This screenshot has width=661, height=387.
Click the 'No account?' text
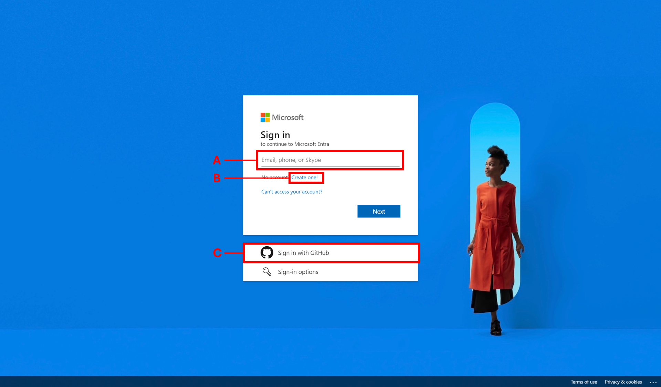coord(274,178)
